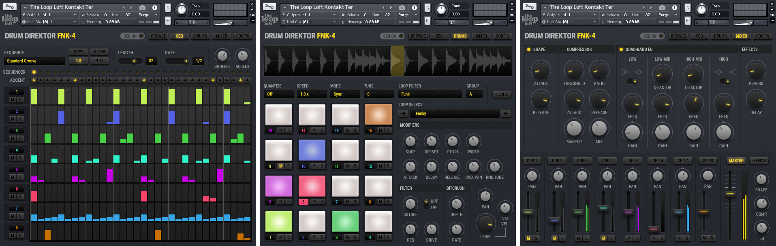Click Kontakt mute M button in DRUMS view
776x246 pixels.
point(428,20)
